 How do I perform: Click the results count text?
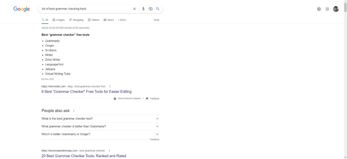pyautogui.click(x=65, y=28)
